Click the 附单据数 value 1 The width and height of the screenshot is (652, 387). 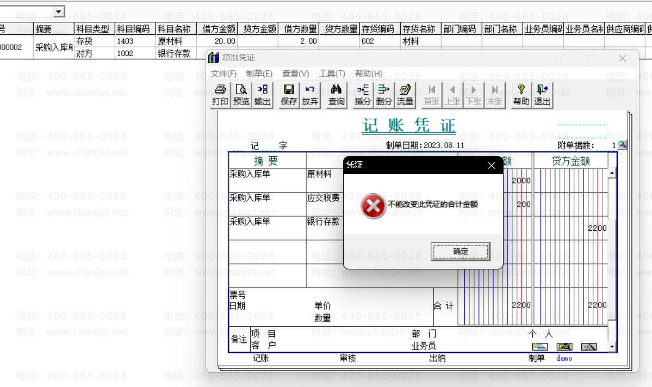click(614, 145)
